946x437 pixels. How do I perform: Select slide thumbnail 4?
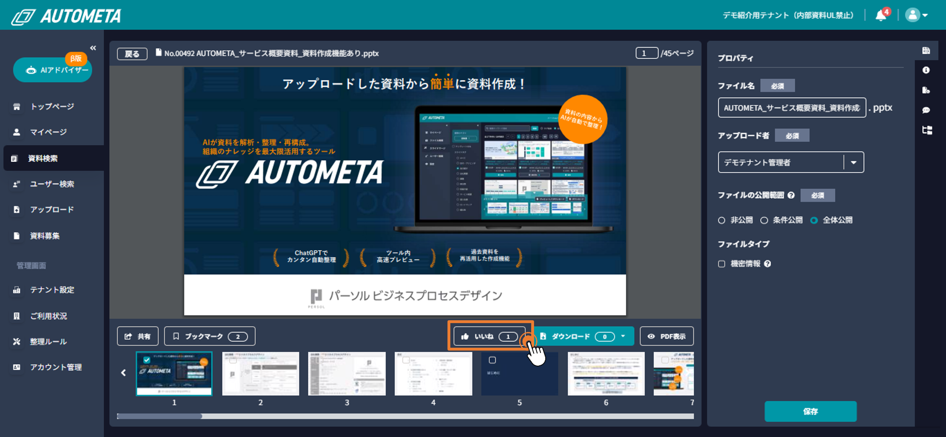(x=433, y=374)
